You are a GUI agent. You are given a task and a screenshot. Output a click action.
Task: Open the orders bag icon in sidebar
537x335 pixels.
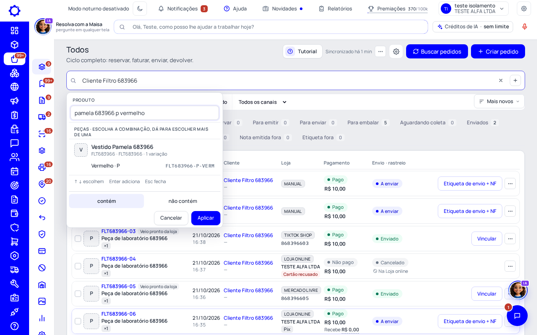(x=15, y=59)
